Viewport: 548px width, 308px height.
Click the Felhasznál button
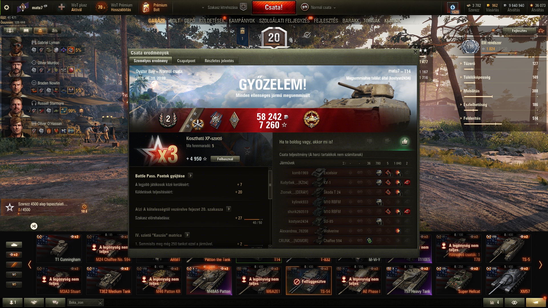(x=225, y=159)
